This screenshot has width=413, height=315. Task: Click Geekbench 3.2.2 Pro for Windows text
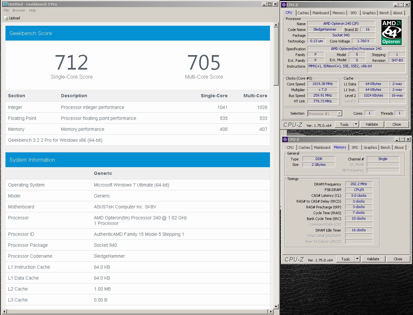pyautogui.click(x=55, y=140)
